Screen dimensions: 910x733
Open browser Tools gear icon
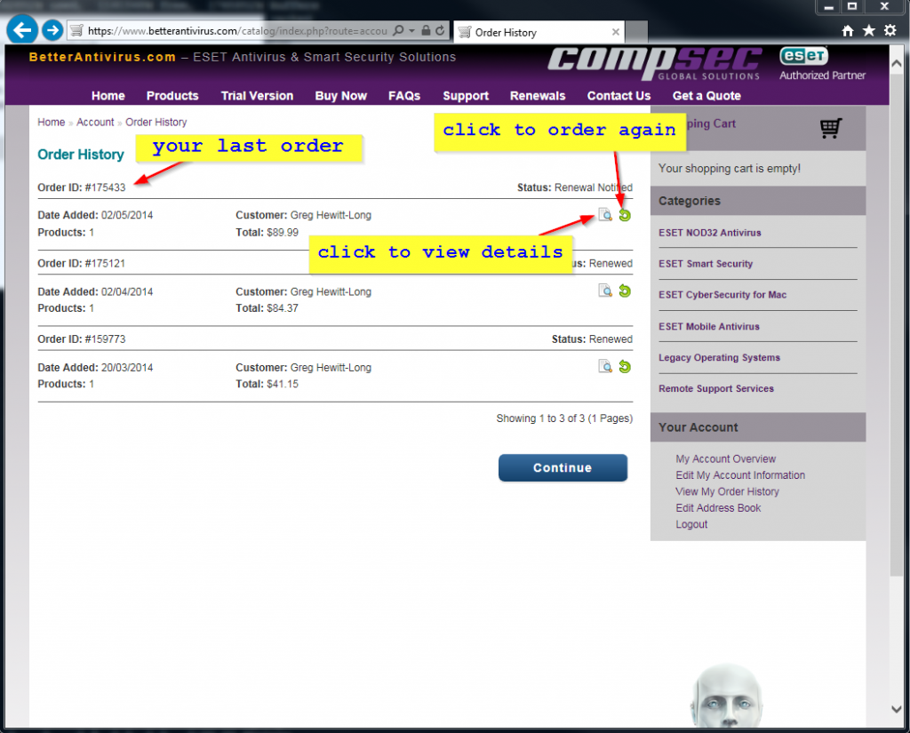[890, 31]
